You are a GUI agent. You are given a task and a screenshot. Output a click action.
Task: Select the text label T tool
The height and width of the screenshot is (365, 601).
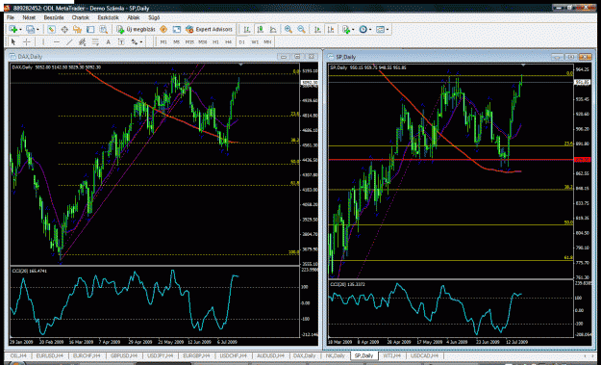click(x=121, y=41)
